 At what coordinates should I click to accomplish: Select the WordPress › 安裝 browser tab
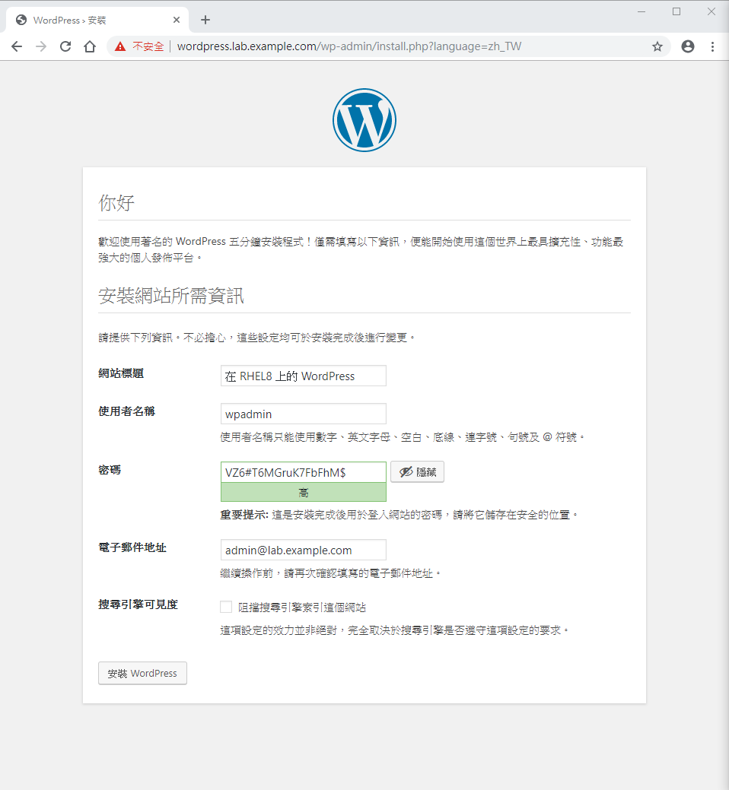[97, 21]
